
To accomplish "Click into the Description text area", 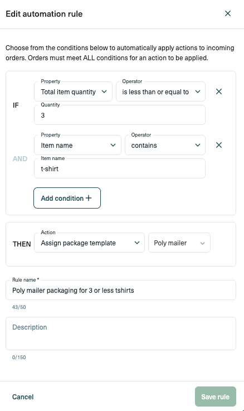I will pos(121,333).
